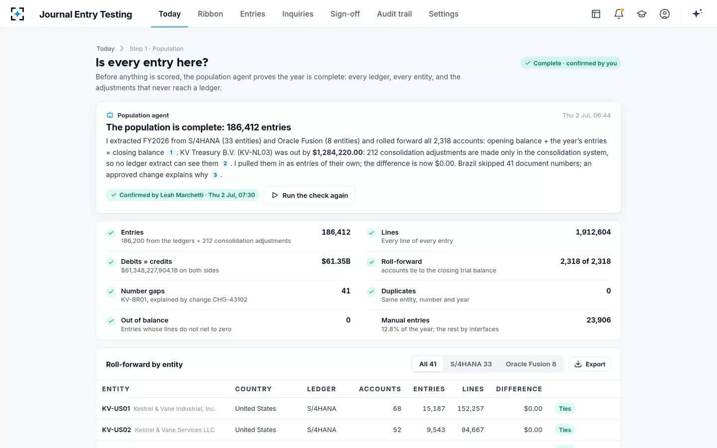Click the Complete · confirmed by you badge
717x448 pixels.
click(x=571, y=63)
